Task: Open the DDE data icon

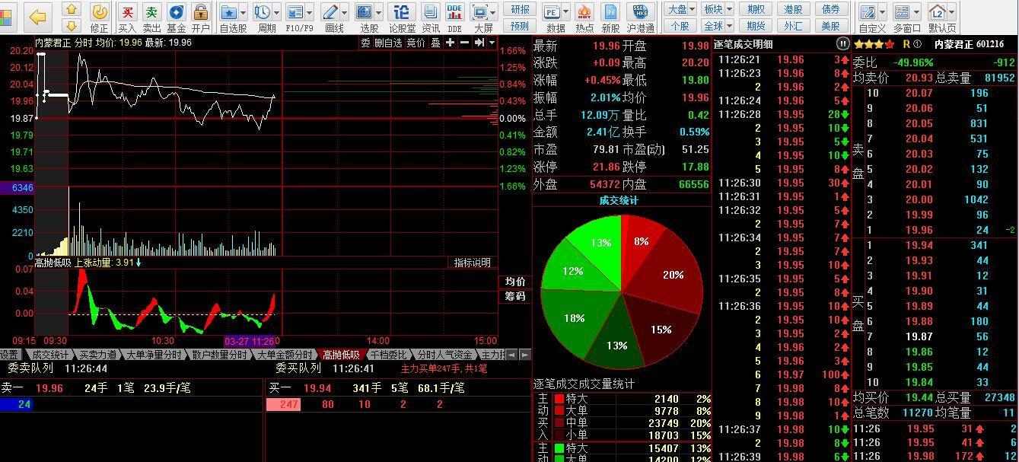Action: (453, 12)
